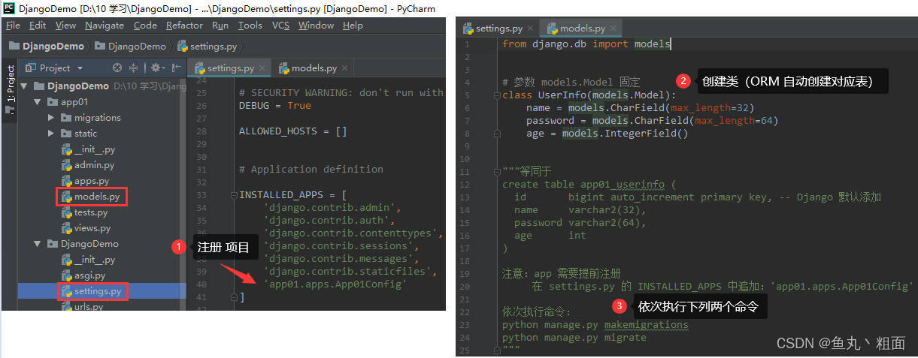Switch to models.py tab in left PyCharm window
918x358 pixels.
(314, 68)
